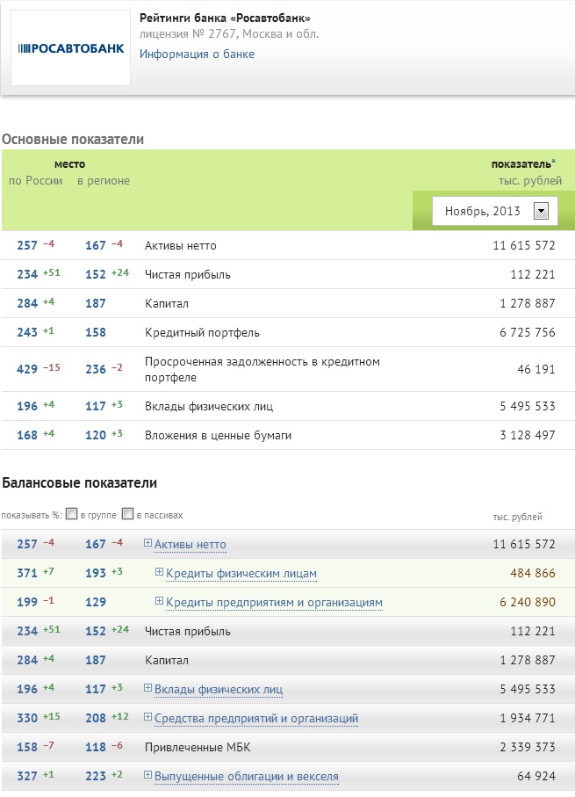Expand Кредиты предприятиям и организациям plus icon
The width and height of the screenshot is (575, 797).
click(160, 602)
